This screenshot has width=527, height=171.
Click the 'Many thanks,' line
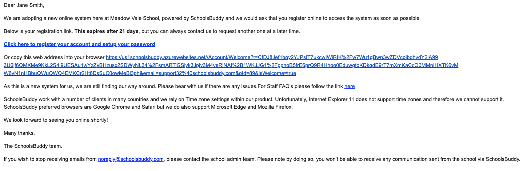19,133
